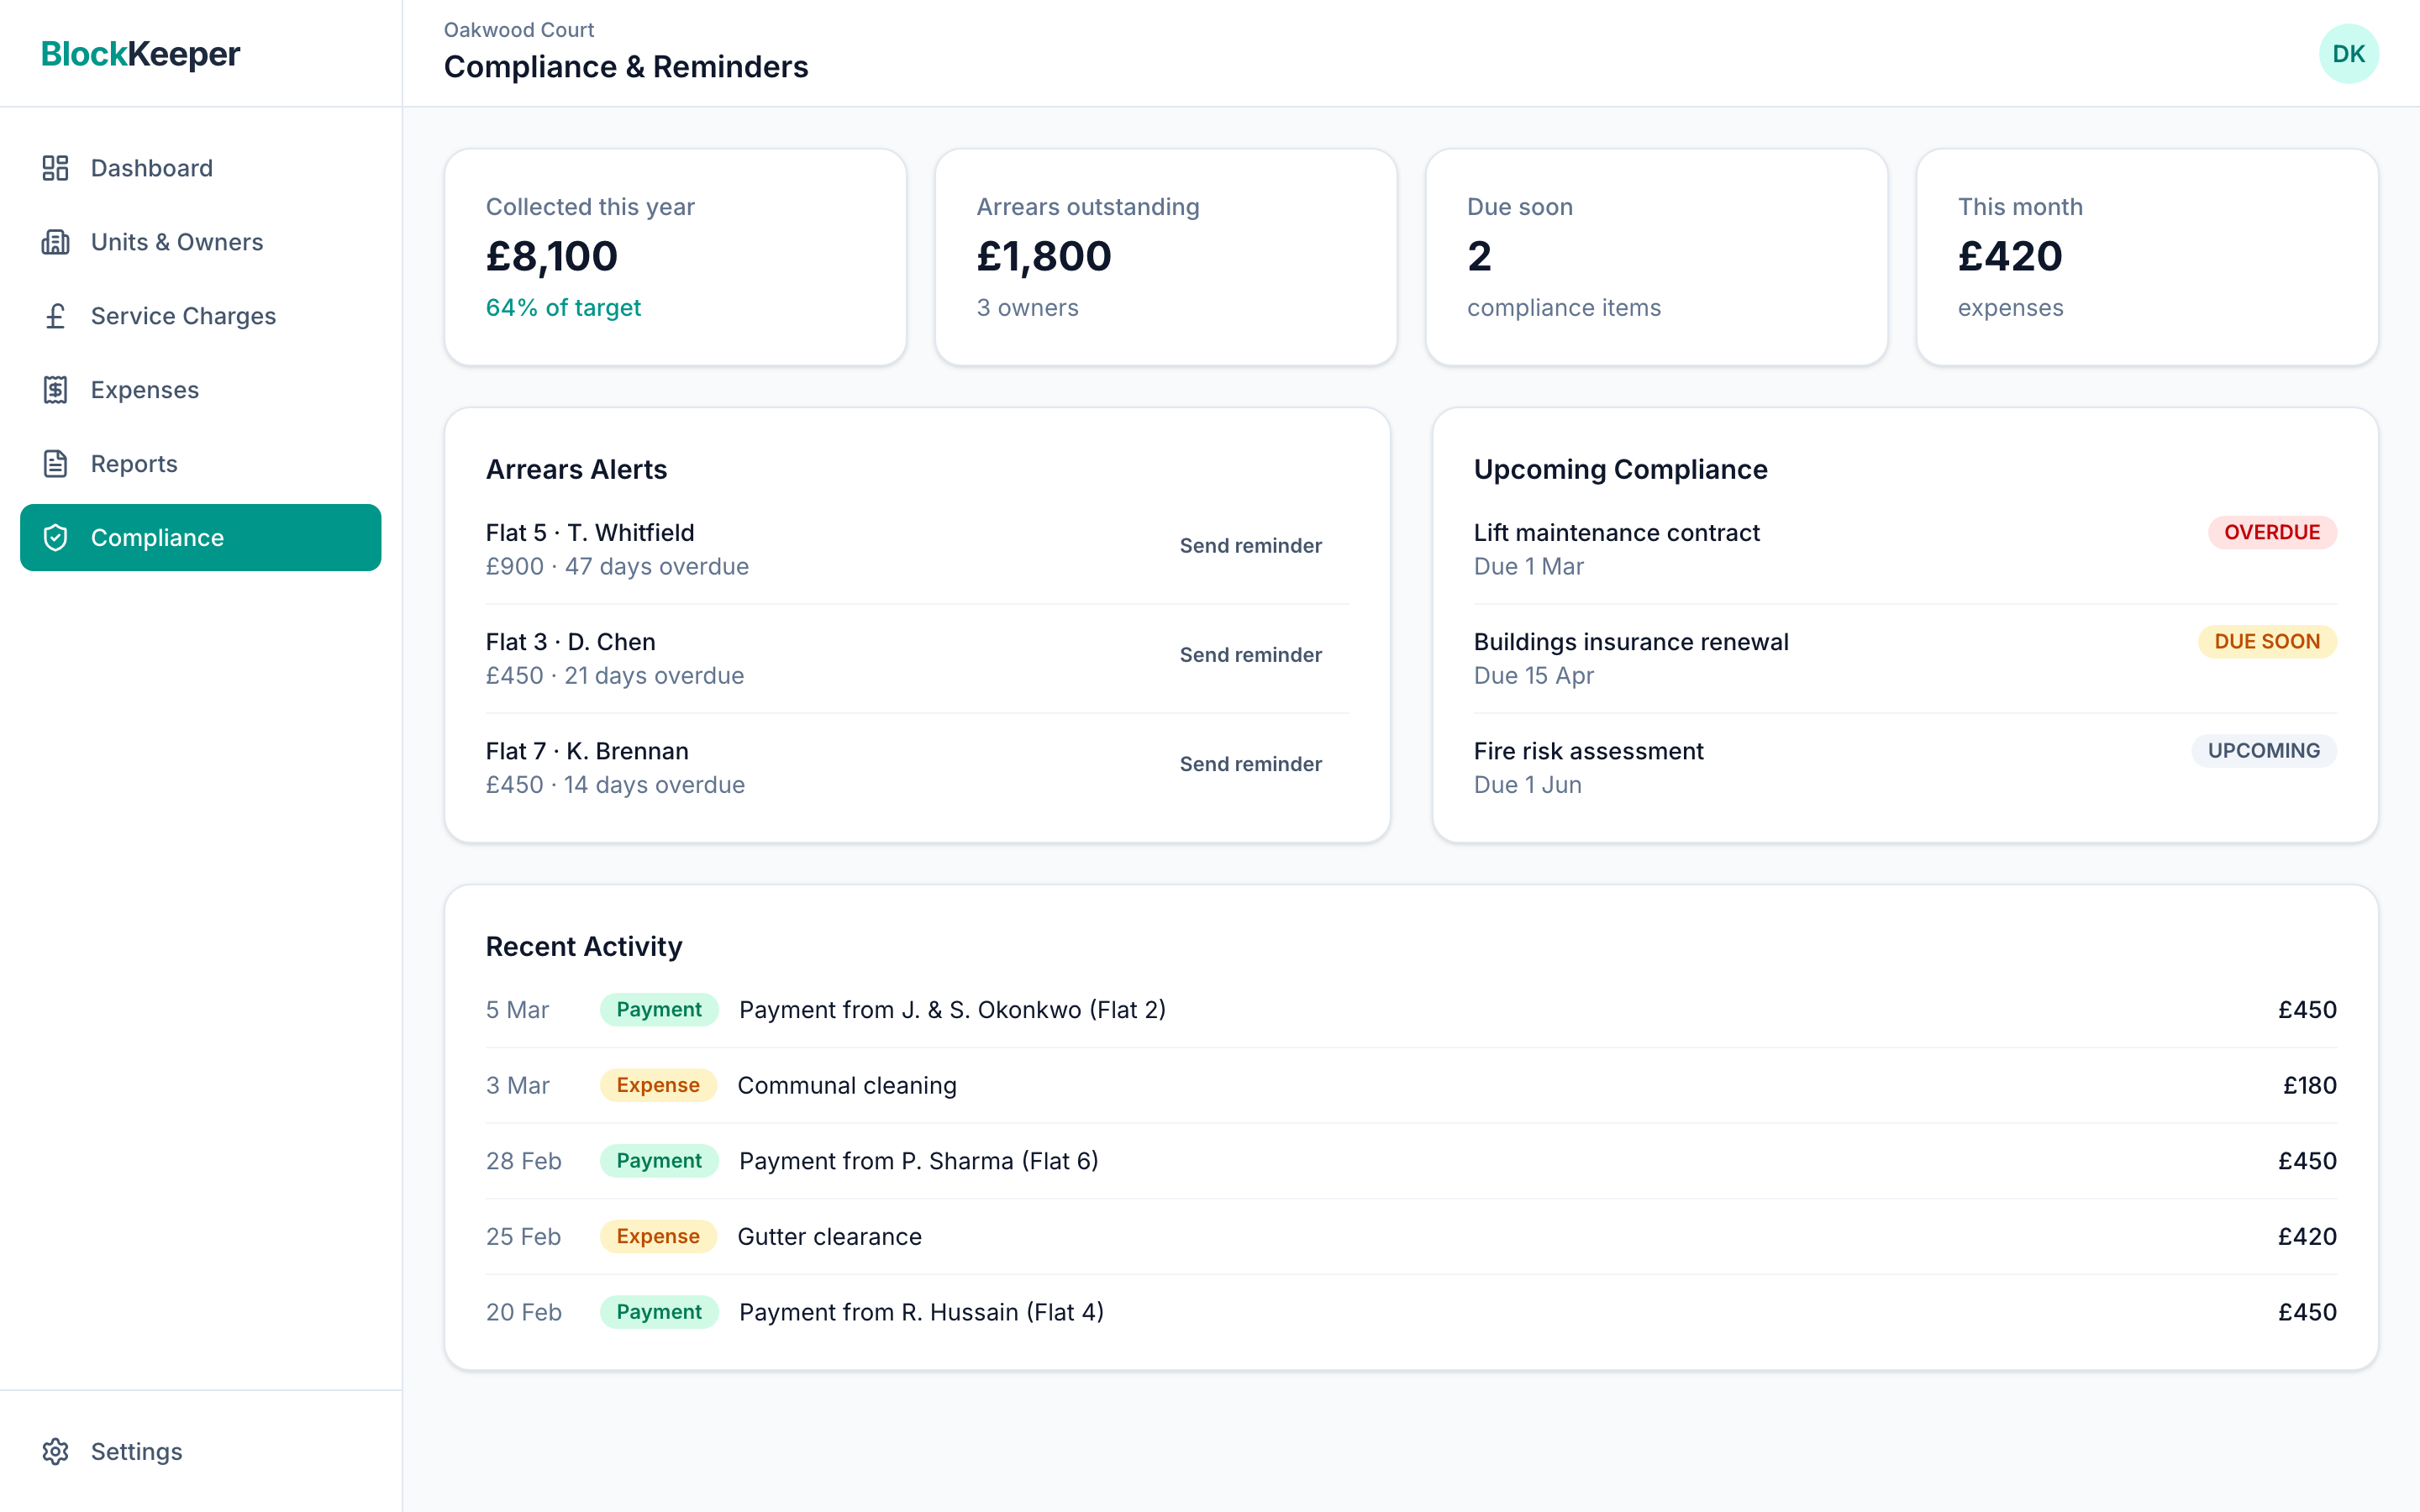The width and height of the screenshot is (2420, 1512).
Task: Click the Expenses receipt icon
Action: (56, 390)
